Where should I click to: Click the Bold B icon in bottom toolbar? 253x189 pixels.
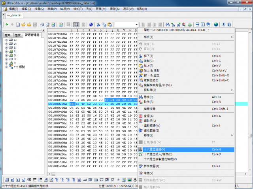tap(12, 180)
